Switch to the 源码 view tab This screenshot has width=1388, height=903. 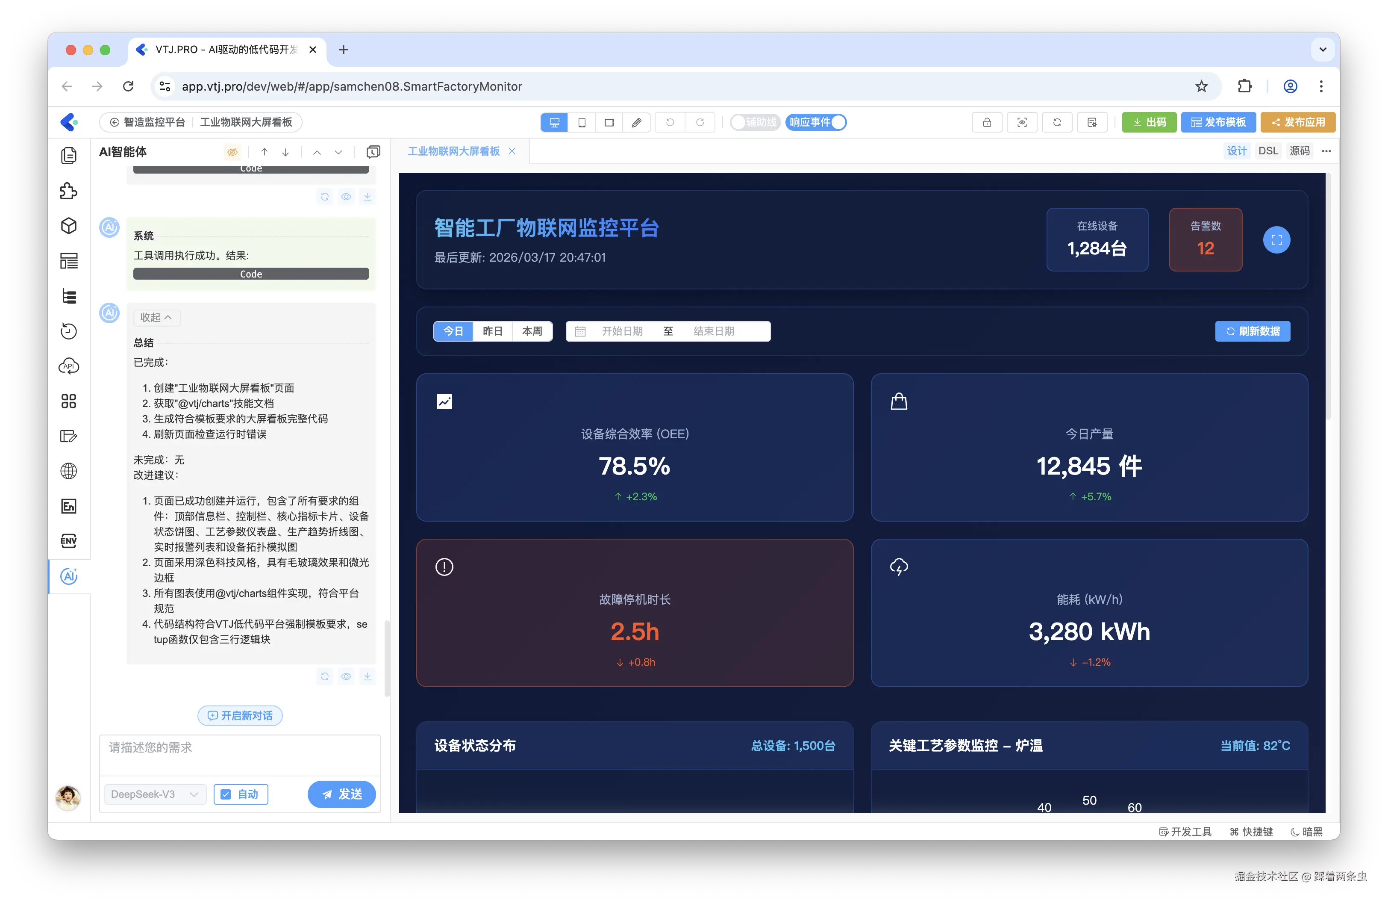coord(1300,151)
